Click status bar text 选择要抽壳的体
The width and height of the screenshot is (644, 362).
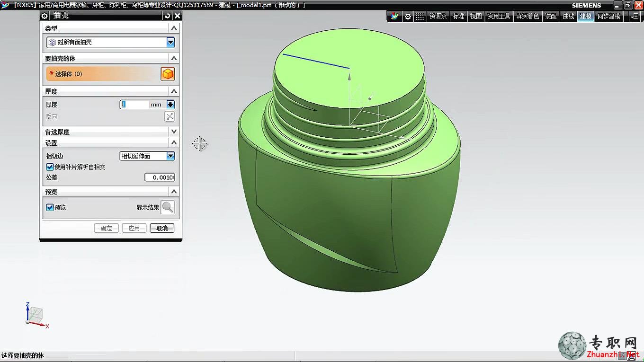[x=22, y=355]
